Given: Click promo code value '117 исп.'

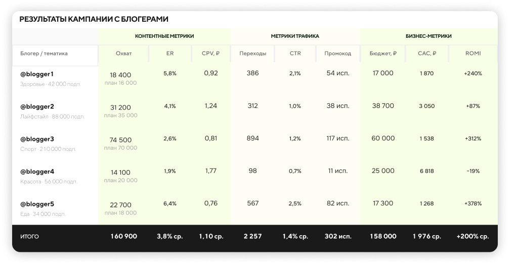Looking at the screenshot, I should pos(337,139).
